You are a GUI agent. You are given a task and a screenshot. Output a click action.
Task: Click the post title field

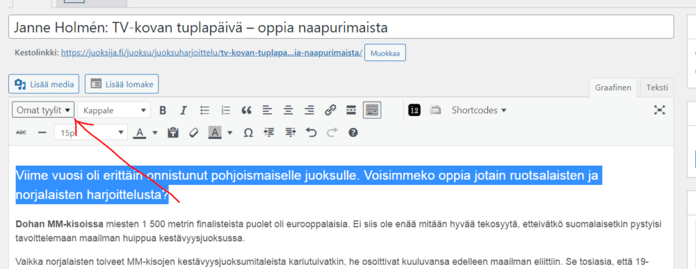point(341,28)
